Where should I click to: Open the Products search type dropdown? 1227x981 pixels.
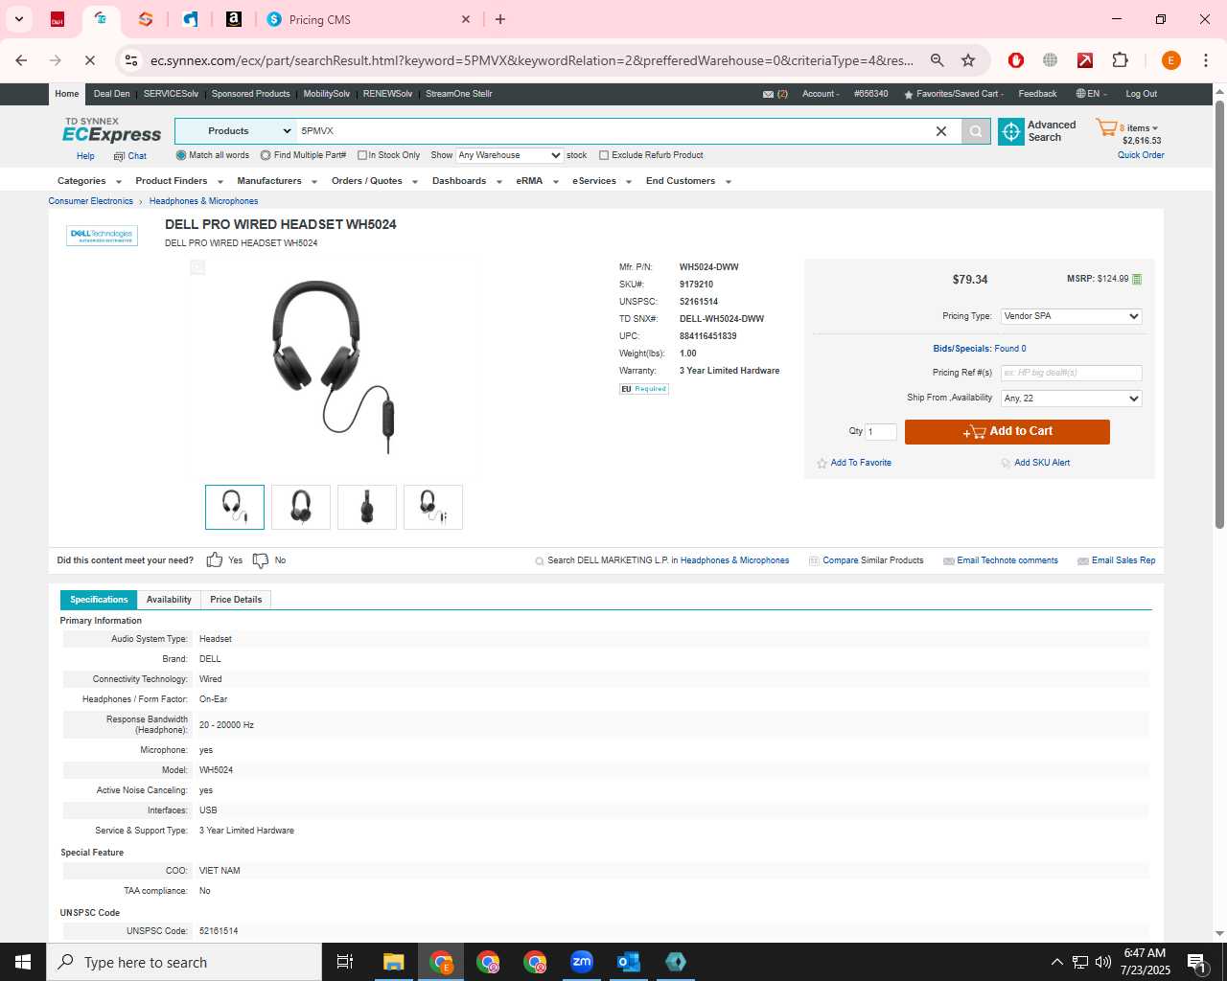235,131
